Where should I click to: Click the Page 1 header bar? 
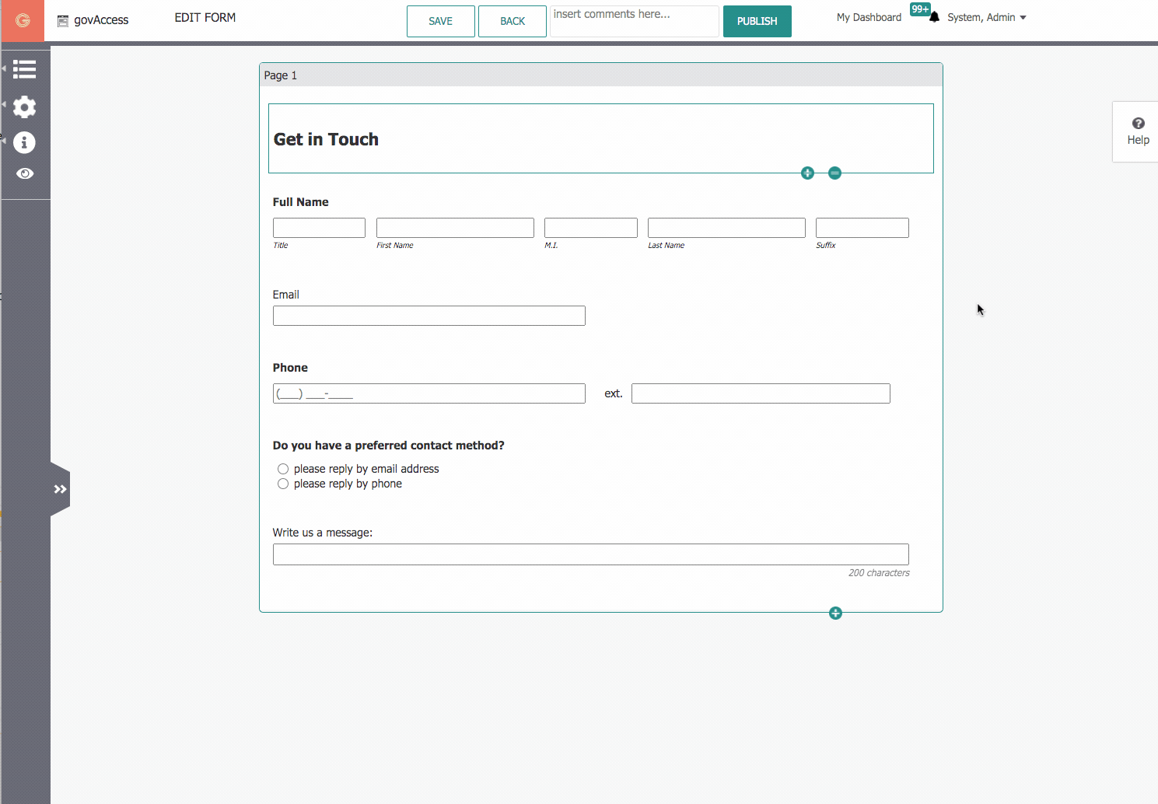(601, 75)
